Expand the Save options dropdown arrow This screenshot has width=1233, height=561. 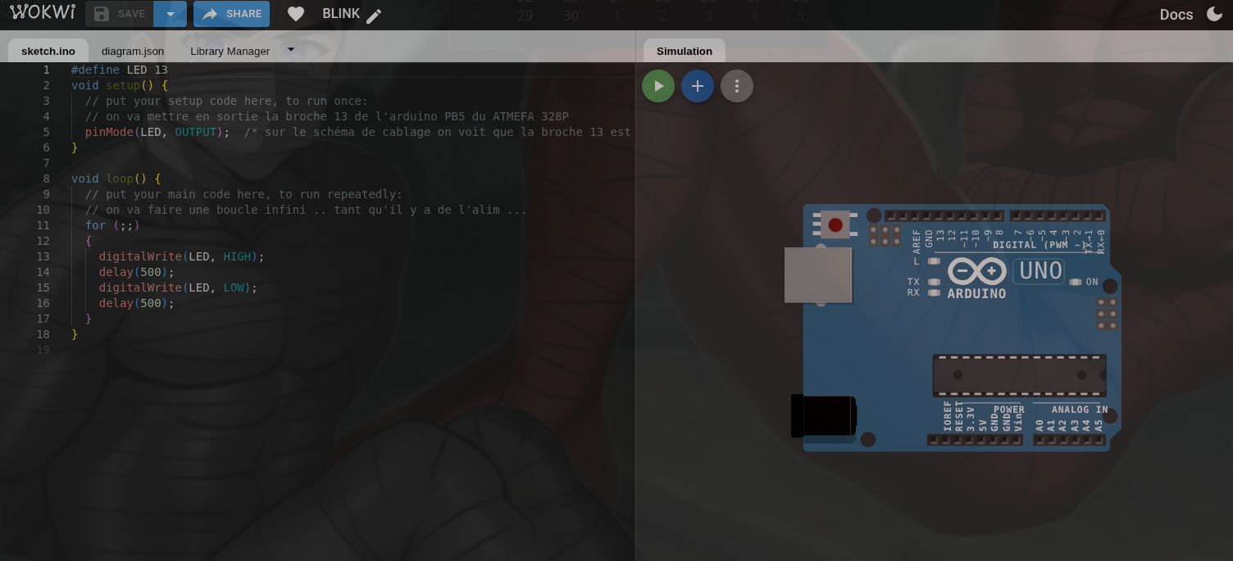tap(171, 14)
